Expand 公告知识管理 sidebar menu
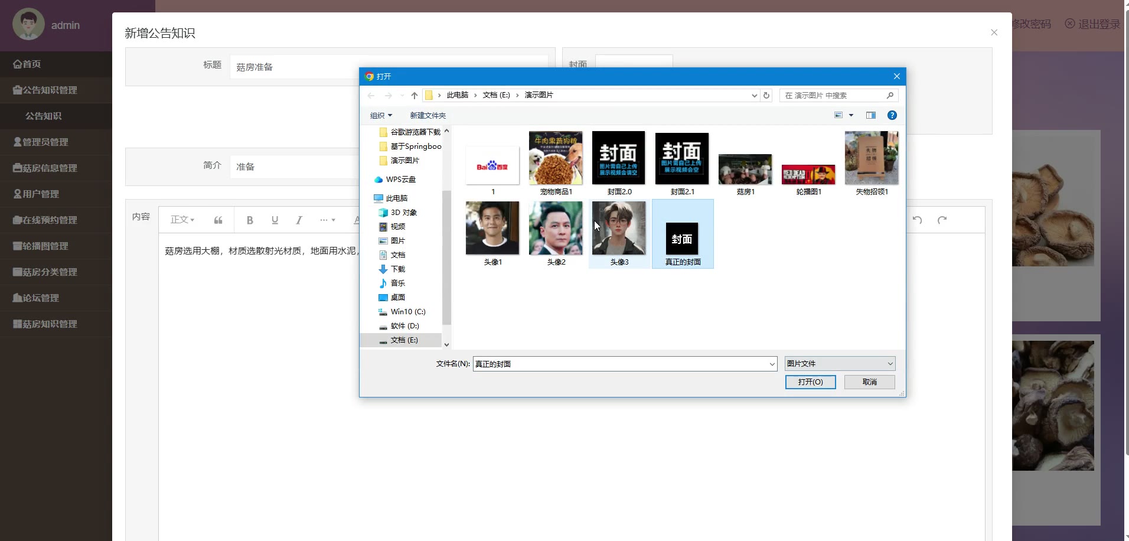The width and height of the screenshot is (1129, 541). point(56,90)
